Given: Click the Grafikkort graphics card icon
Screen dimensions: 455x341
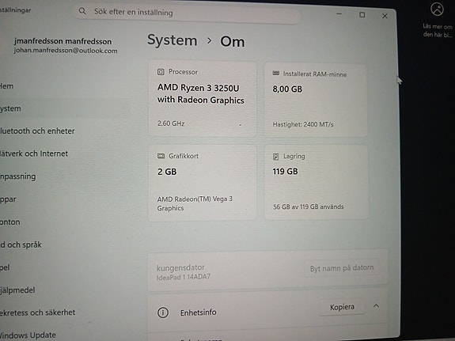Looking at the screenshot, I should click(161, 156).
